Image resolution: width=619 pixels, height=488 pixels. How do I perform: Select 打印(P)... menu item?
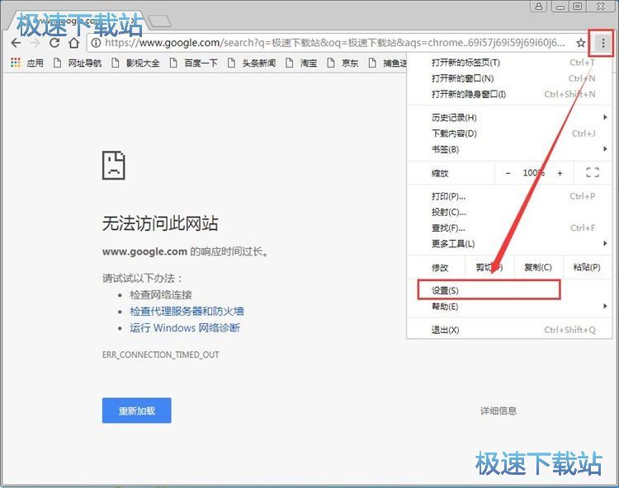[509, 196]
